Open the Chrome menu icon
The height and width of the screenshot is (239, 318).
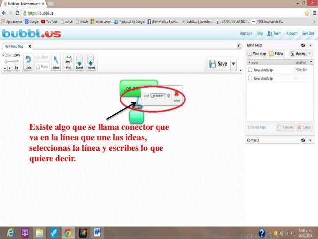(x=314, y=13)
